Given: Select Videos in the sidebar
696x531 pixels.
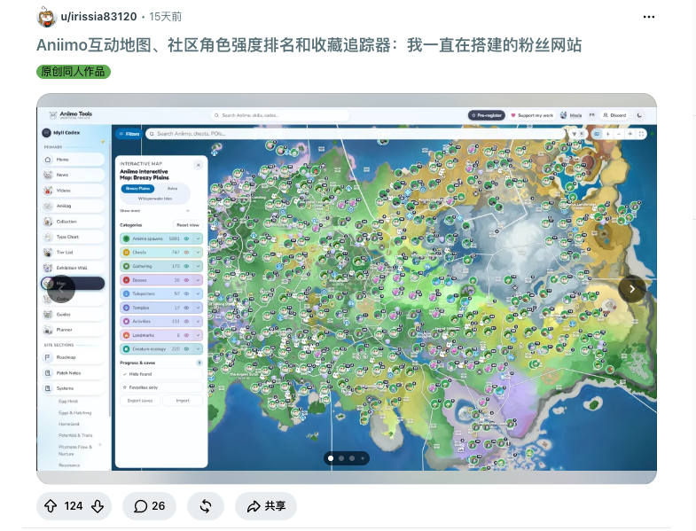Looking at the screenshot, I should [74, 191].
